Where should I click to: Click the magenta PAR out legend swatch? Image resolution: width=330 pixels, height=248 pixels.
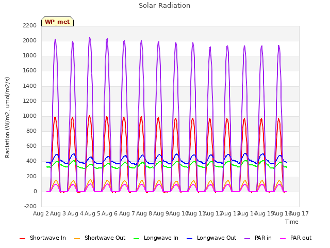[283, 239]
